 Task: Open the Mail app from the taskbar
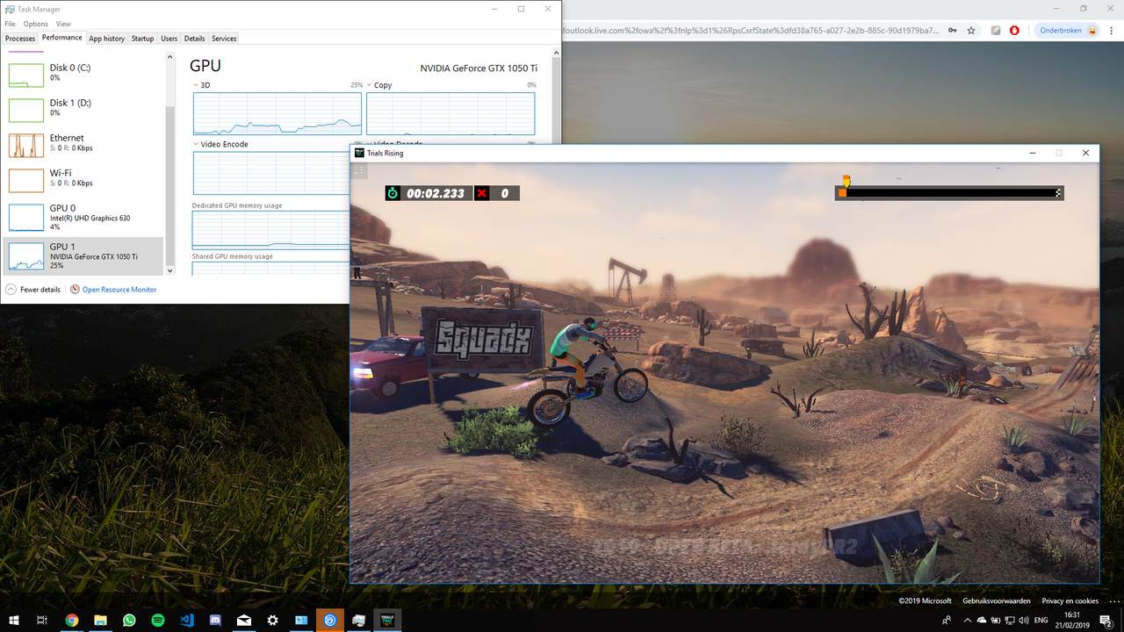244,620
